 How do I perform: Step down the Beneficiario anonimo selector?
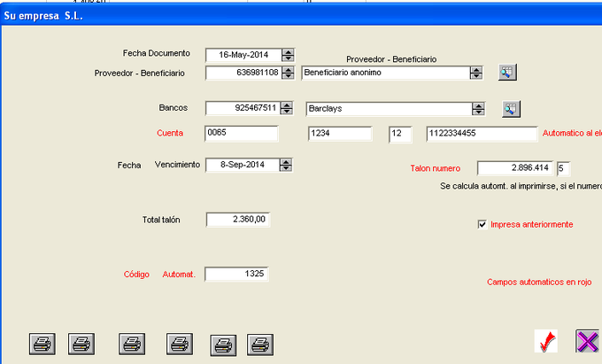[476, 75]
